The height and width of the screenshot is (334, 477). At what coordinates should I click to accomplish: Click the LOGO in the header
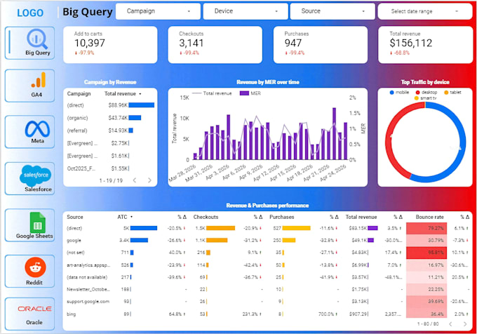point(30,13)
